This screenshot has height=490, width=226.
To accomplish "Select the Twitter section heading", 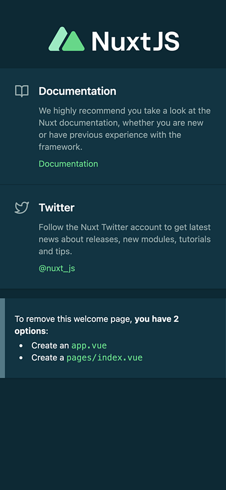I will coord(56,208).
